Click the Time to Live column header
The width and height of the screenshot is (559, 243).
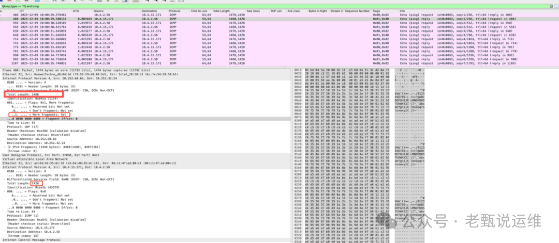coord(201,11)
